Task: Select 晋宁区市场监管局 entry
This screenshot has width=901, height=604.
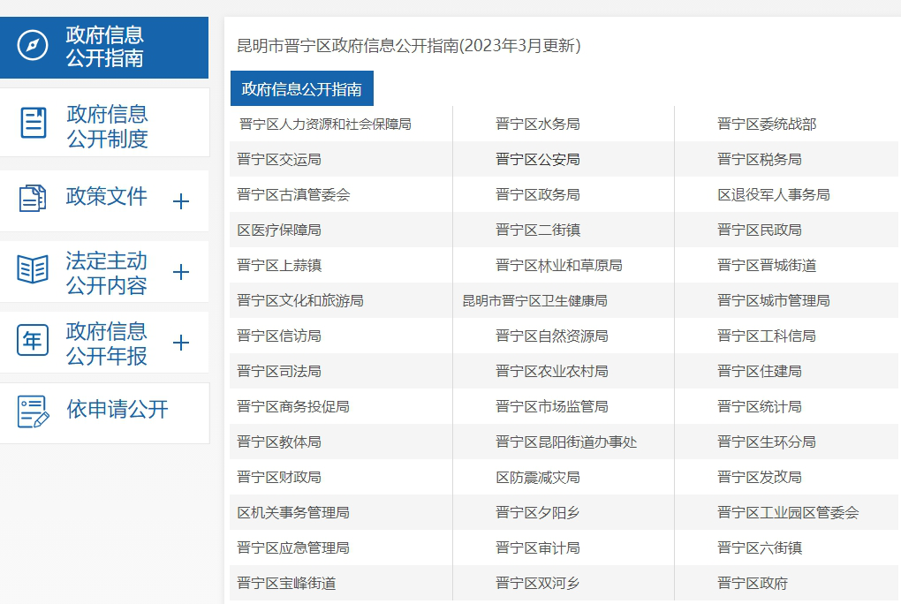Action: [x=551, y=407]
